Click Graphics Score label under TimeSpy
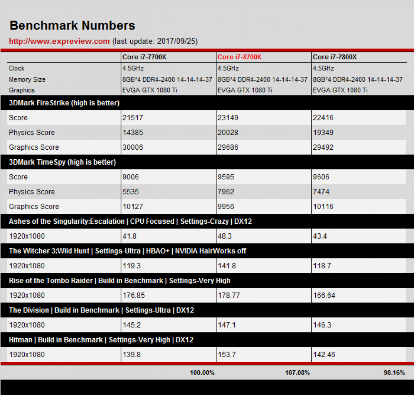The width and height of the screenshot is (414, 395). point(34,206)
